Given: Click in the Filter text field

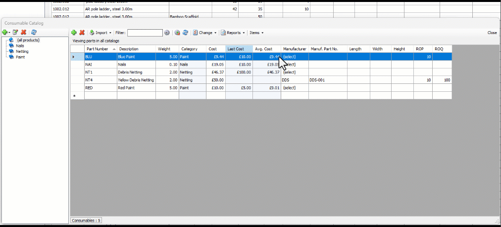Looking at the screenshot, I should click(x=145, y=33).
